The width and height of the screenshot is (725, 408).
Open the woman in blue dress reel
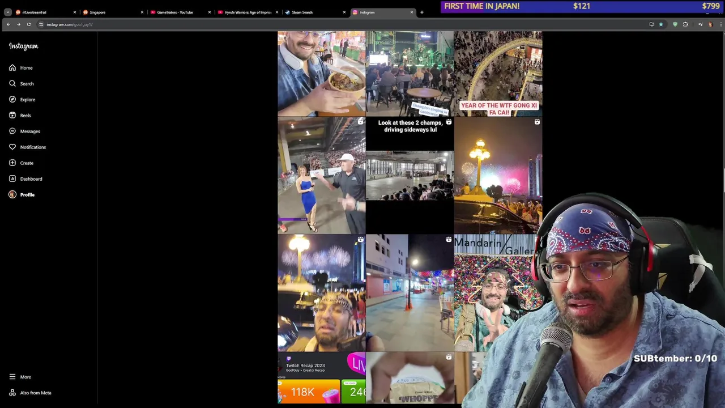click(x=321, y=175)
